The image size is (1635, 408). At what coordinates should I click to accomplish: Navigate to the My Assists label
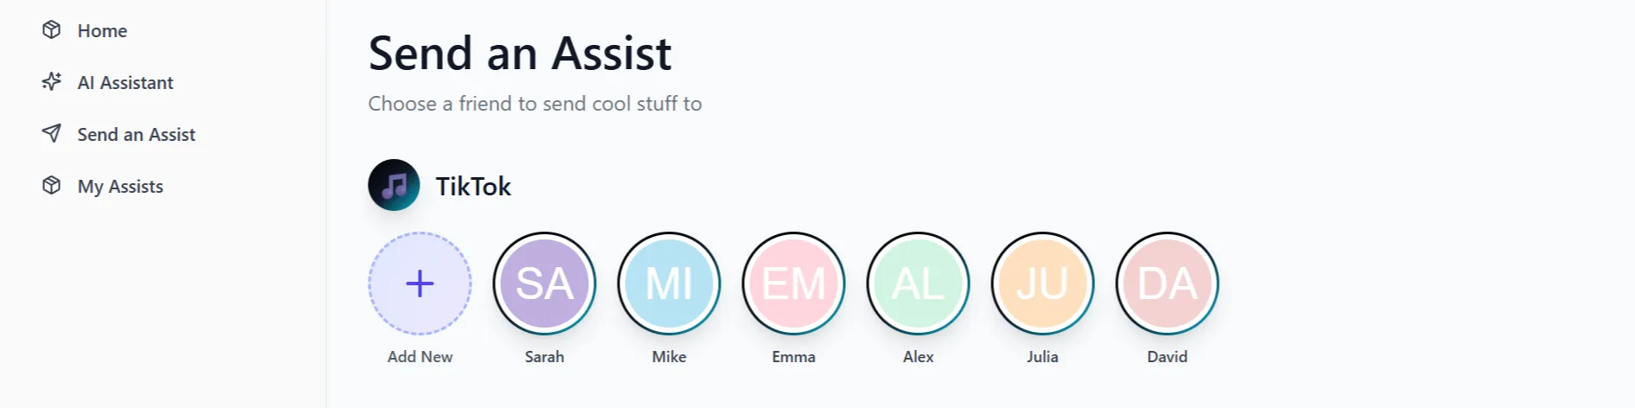point(120,187)
